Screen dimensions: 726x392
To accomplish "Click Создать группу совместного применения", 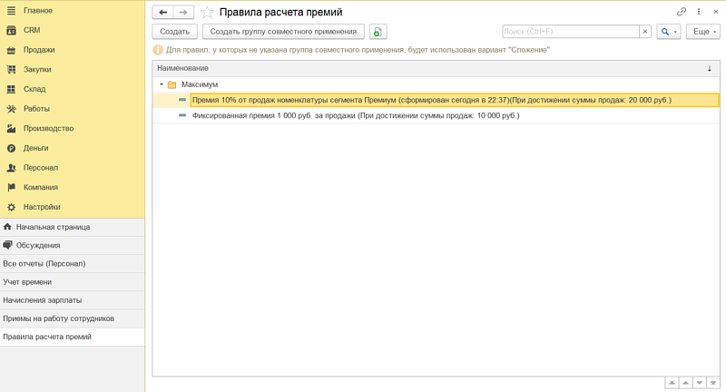I will pyautogui.click(x=283, y=32).
